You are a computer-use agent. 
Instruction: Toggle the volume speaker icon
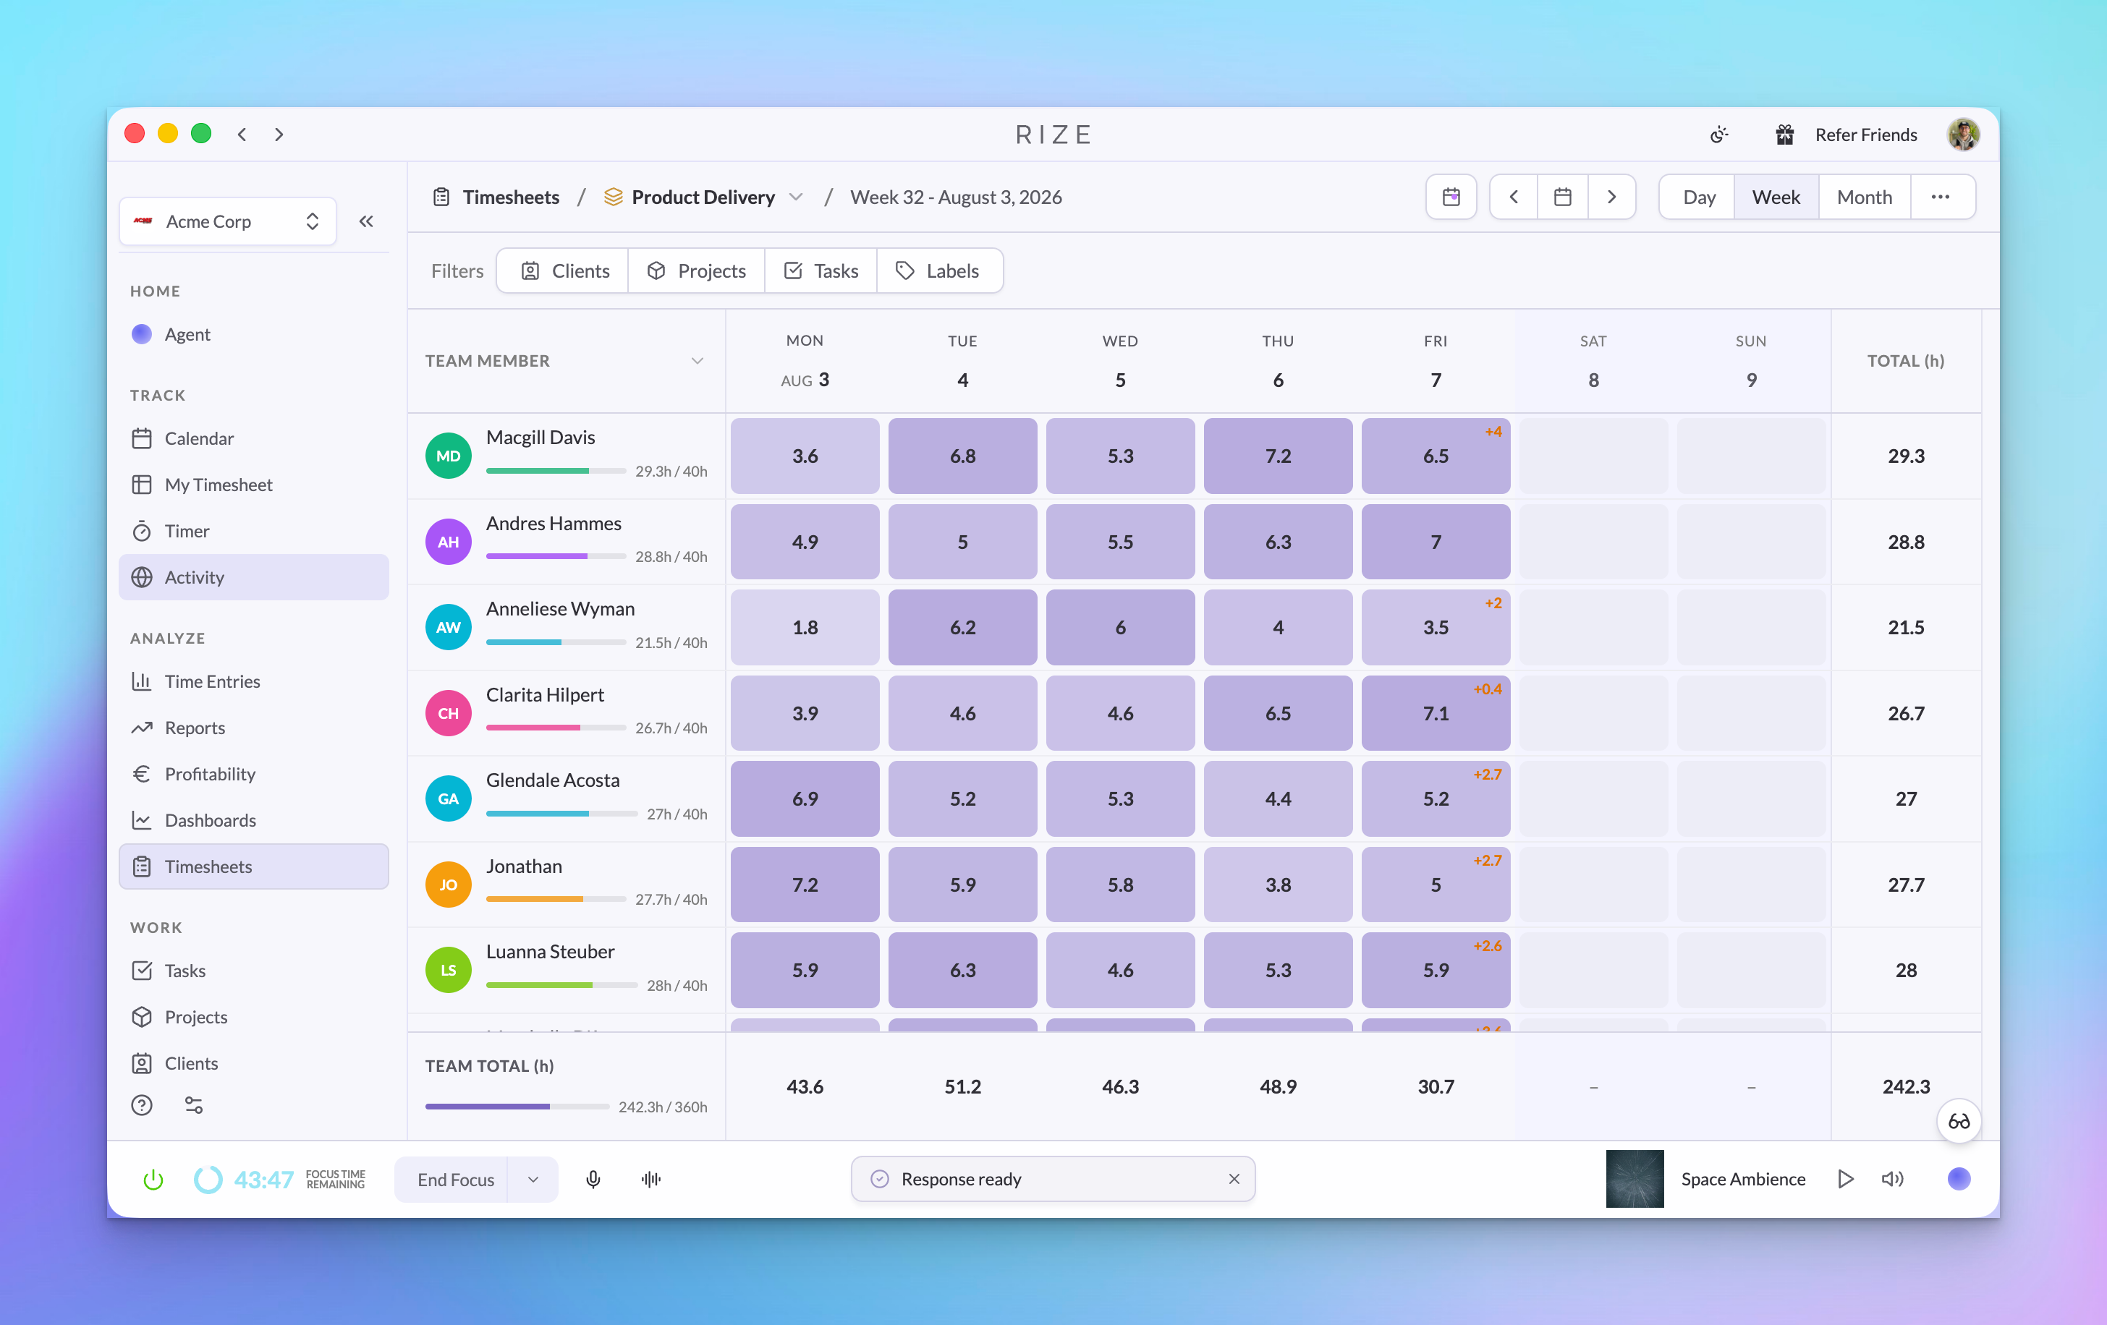tap(1893, 1179)
